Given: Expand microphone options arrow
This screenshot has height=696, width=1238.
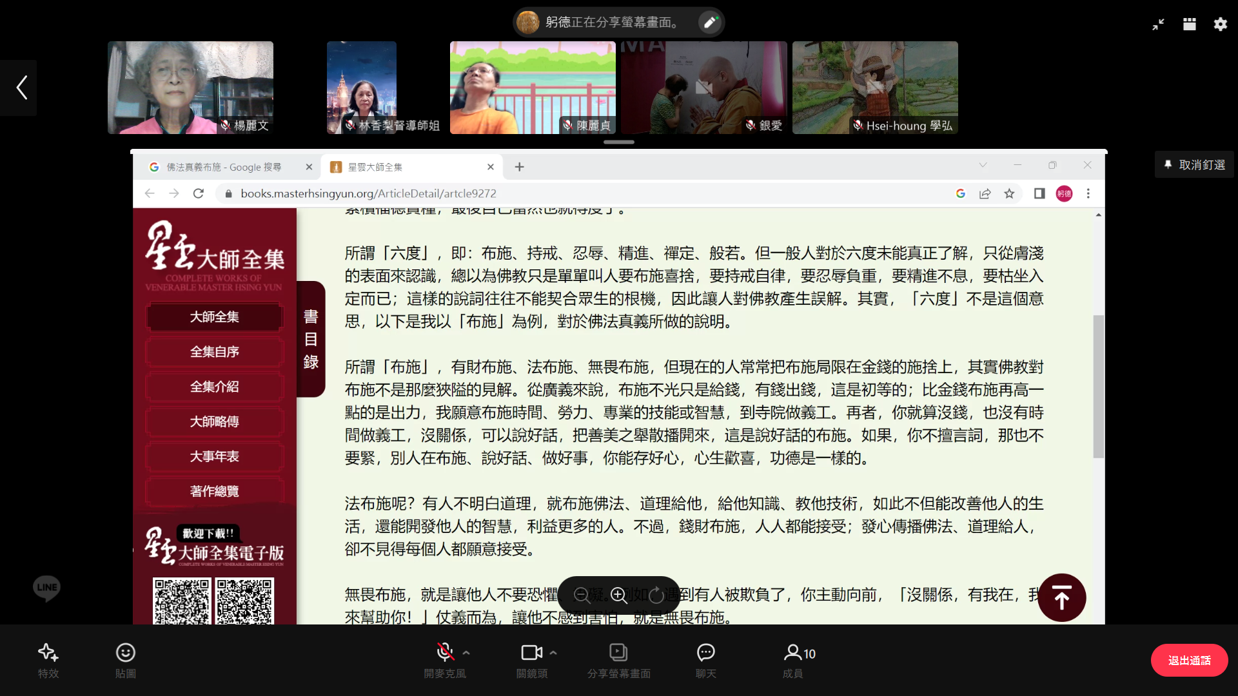Looking at the screenshot, I should 466,653.
